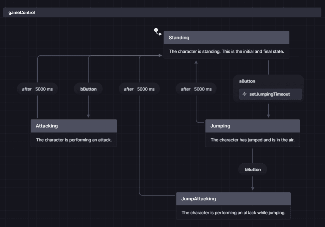
Task: Select the after 5000 ms transition from Attacking
Action: tap(37, 89)
